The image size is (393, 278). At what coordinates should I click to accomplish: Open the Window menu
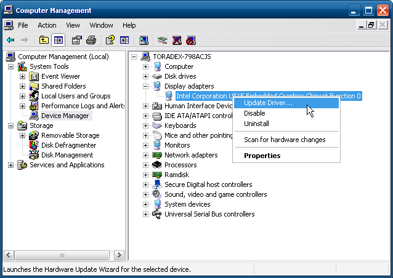coord(101,25)
